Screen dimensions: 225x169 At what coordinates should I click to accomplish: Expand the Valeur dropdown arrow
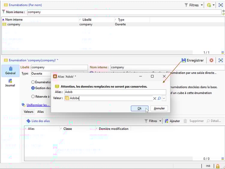[164, 98]
